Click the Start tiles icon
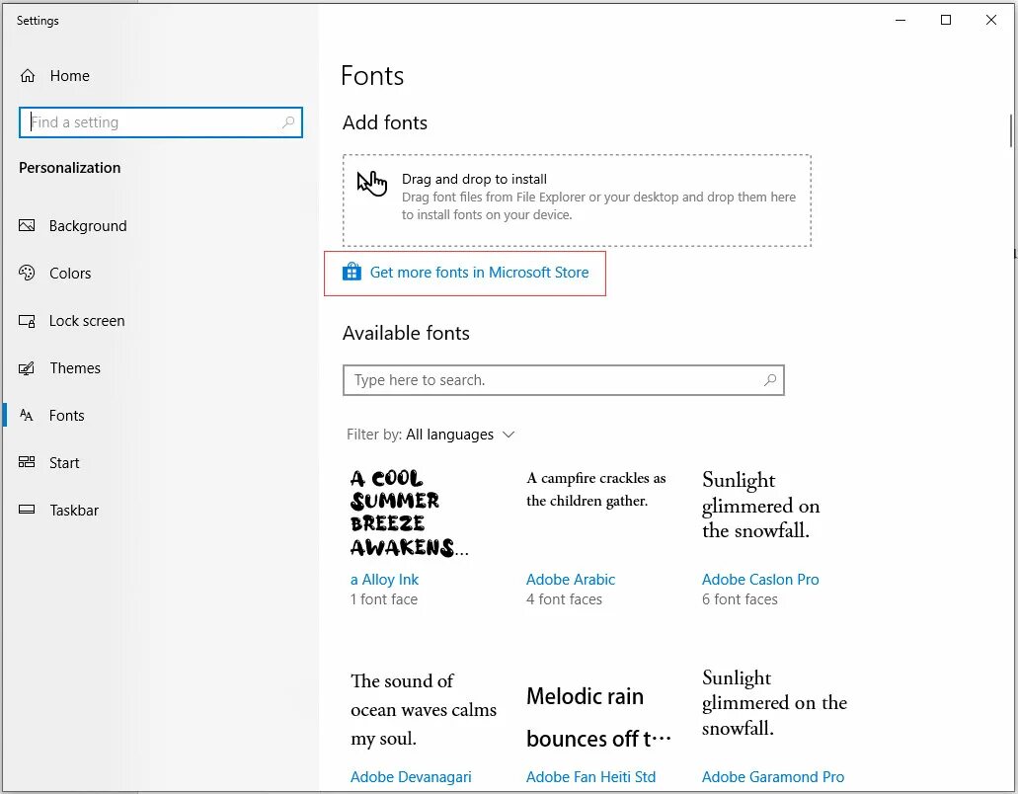Viewport: 1018px width, 794px height. (27, 462)
